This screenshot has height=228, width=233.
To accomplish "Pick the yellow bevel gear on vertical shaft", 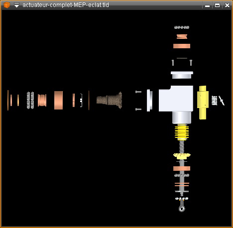I will point(182,156).
